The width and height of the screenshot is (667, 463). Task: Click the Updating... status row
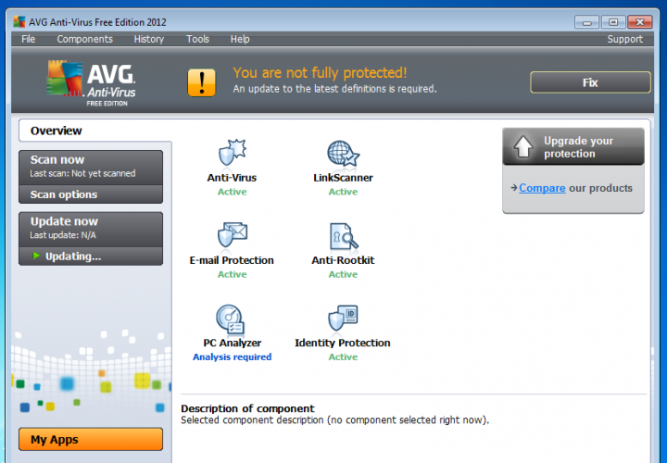pyautogui.click(x=91, y=257)
